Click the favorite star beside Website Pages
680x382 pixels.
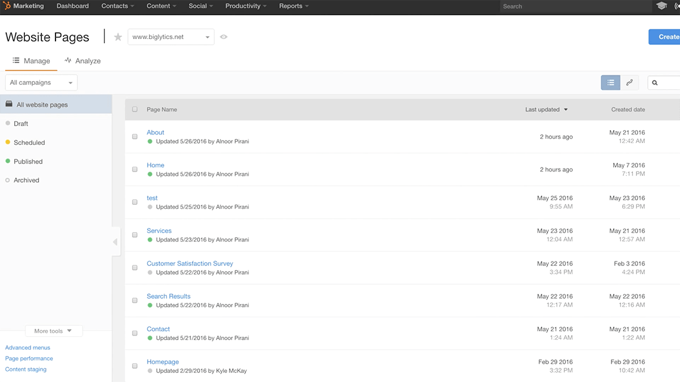click(x=118, y=37)
